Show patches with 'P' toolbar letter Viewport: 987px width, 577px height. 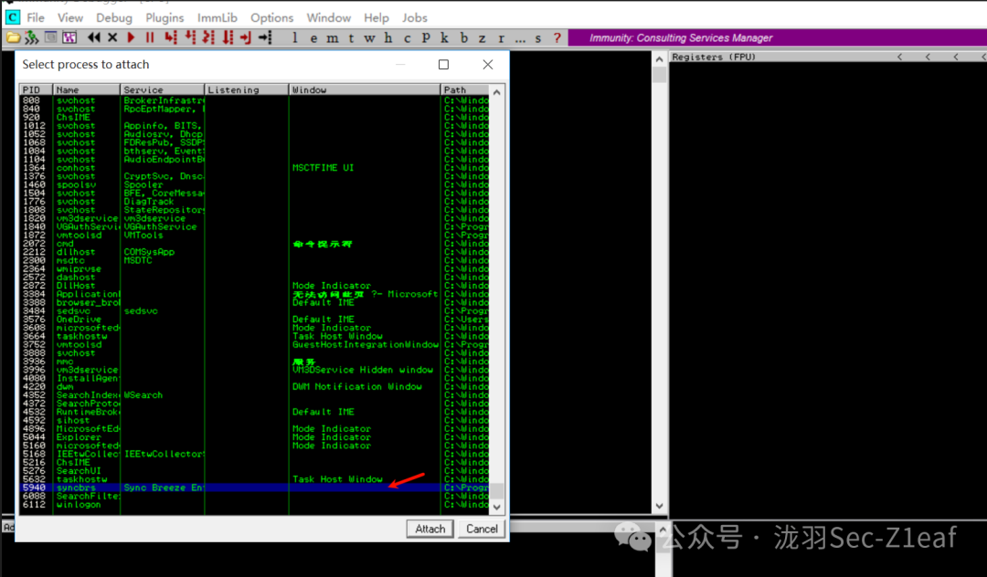coord(426,37)
